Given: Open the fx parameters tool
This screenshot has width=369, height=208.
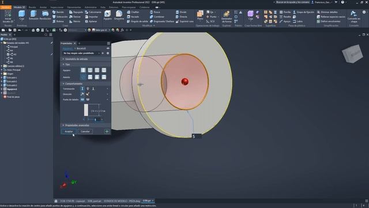Looking at the screenshot, I should [122, 30].
